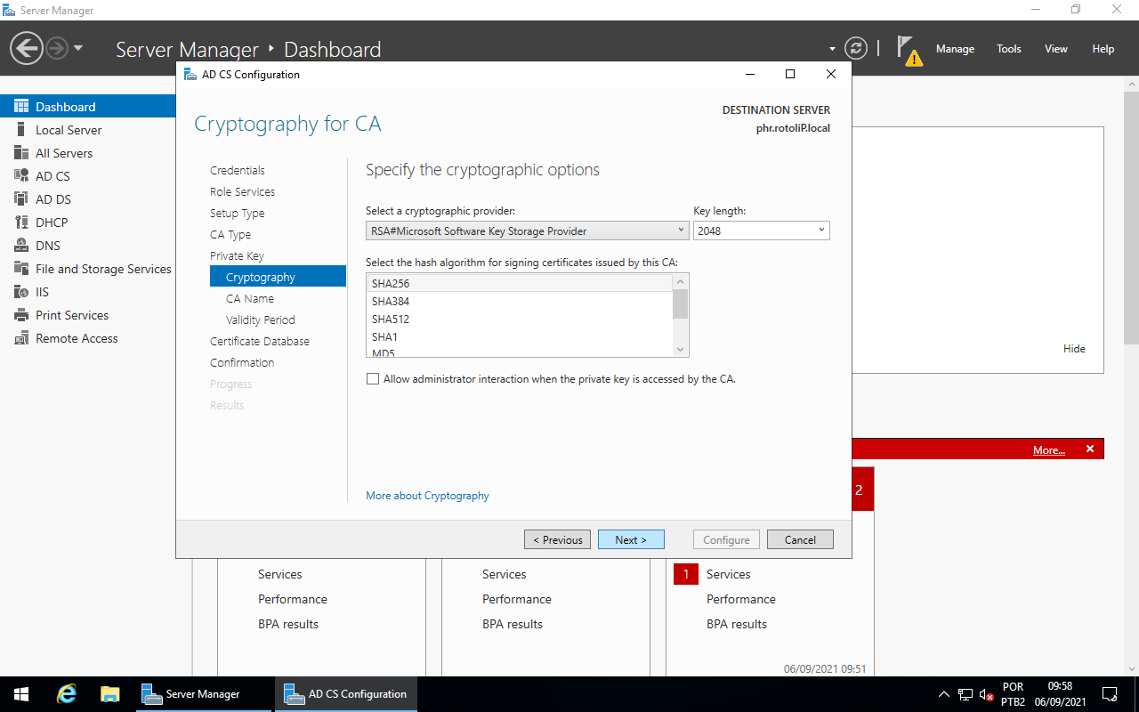Go to the CA Name wizard step
Screen dimensions: 1139x712
(x=249, y=298)
